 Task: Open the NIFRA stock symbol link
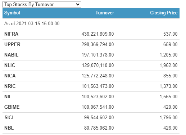pos(12,34)
